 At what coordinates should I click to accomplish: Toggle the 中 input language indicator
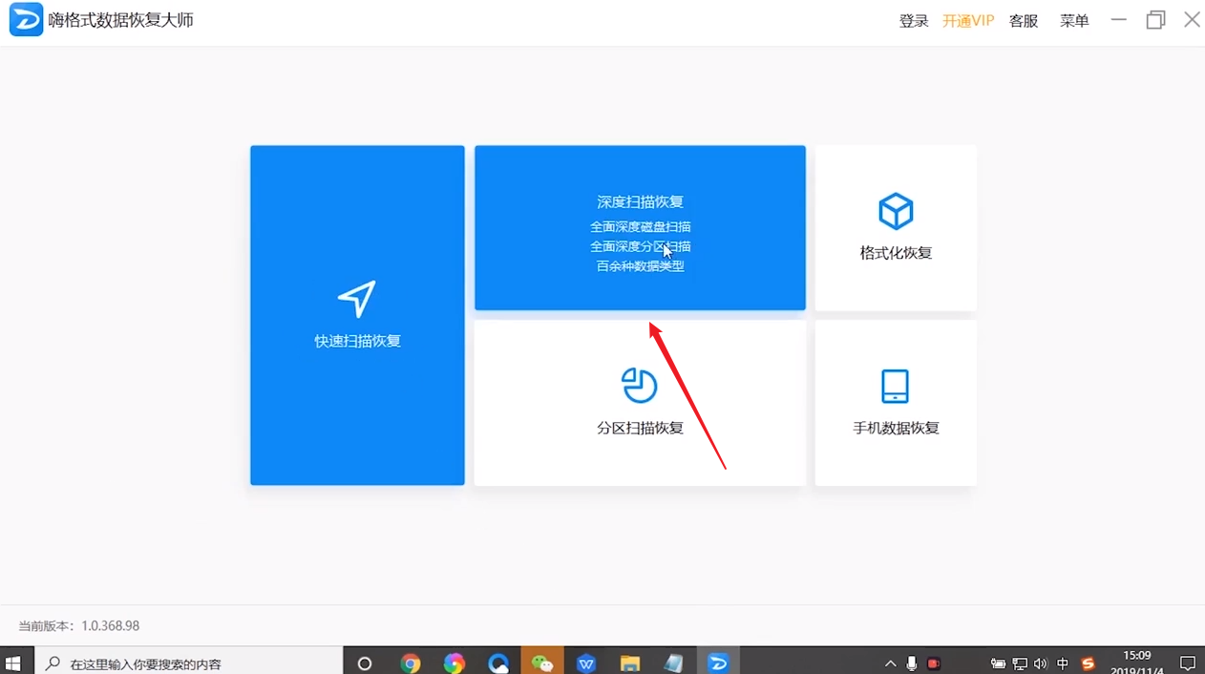pyautogui.click(x=1063, y=663)
